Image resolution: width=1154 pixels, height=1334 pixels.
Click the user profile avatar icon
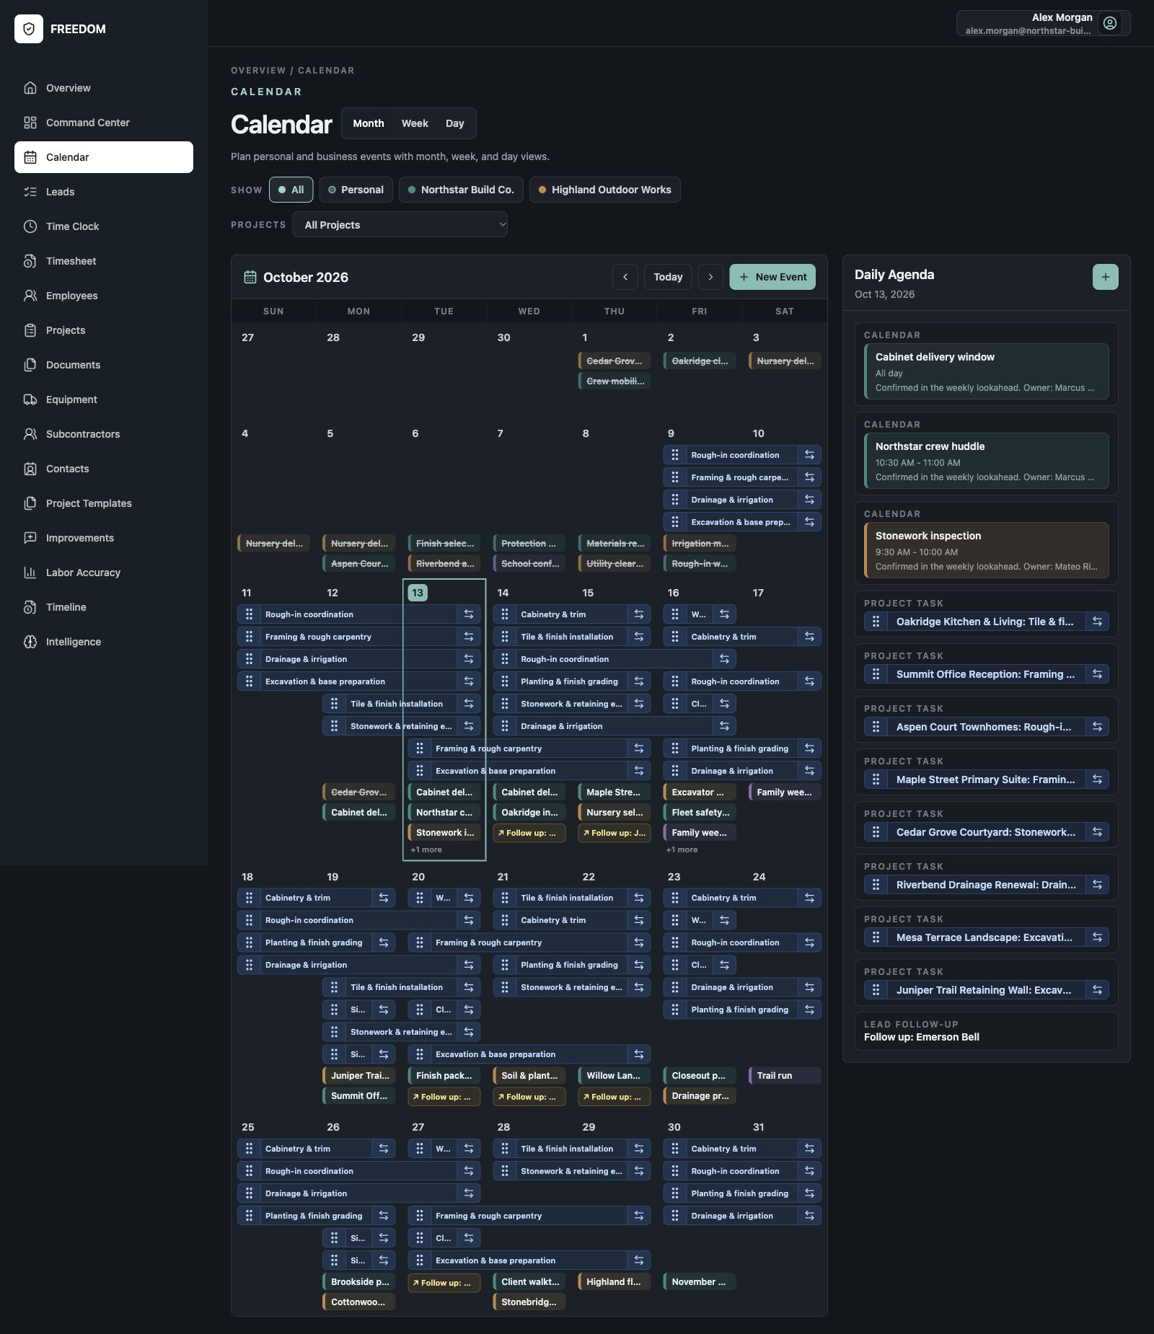pyautogui.click(x=1110, y=23)
